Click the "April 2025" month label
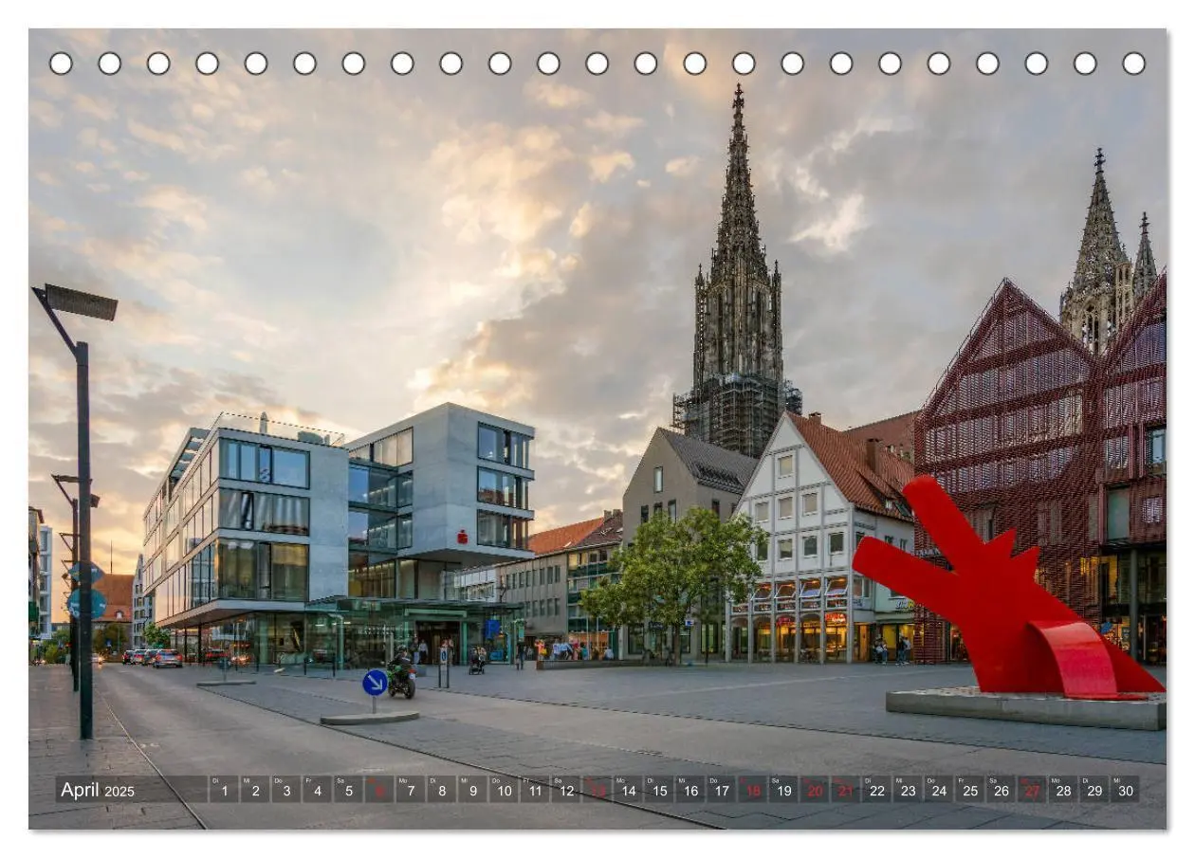This screenshot has width=1195, height=858. tap(98, 790)
